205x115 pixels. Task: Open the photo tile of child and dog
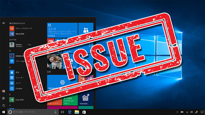tap(55, 61)
